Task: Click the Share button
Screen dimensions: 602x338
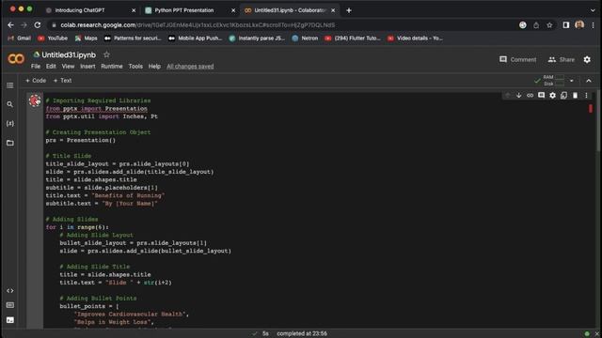Action: [562, 59]
